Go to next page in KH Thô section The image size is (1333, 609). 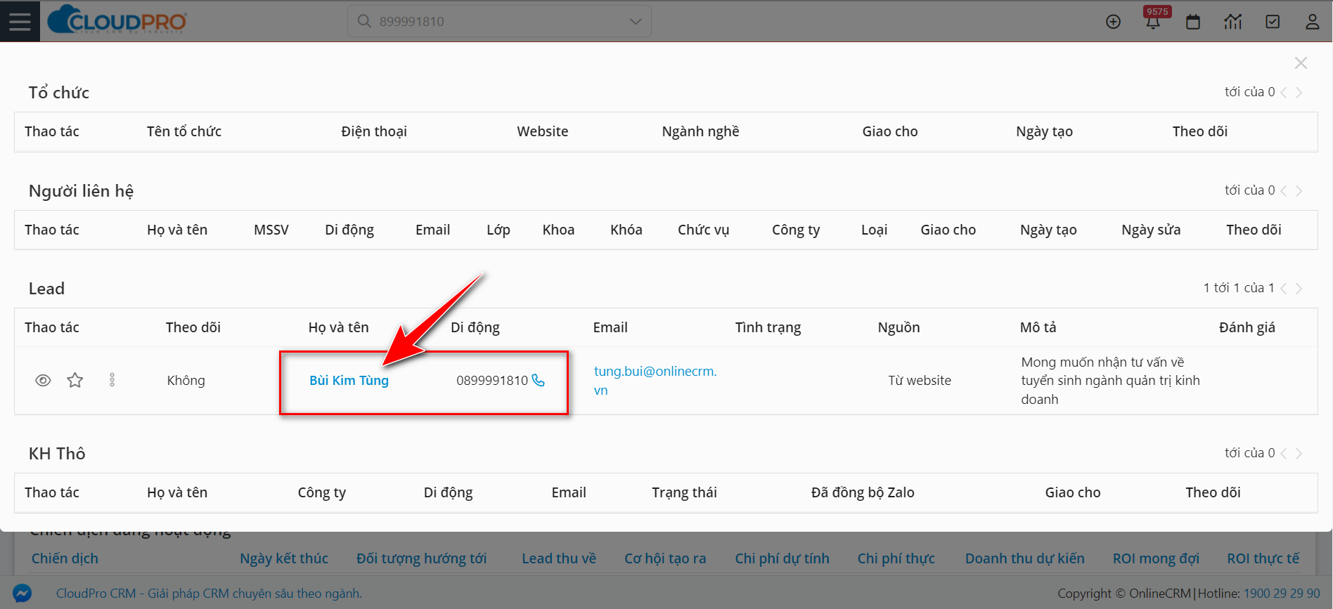tap(1299, 454)
